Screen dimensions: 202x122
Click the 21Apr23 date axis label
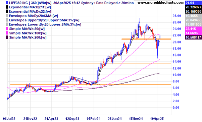point(51,119)
